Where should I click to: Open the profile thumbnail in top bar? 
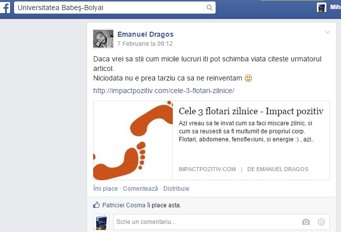point(321,8)
